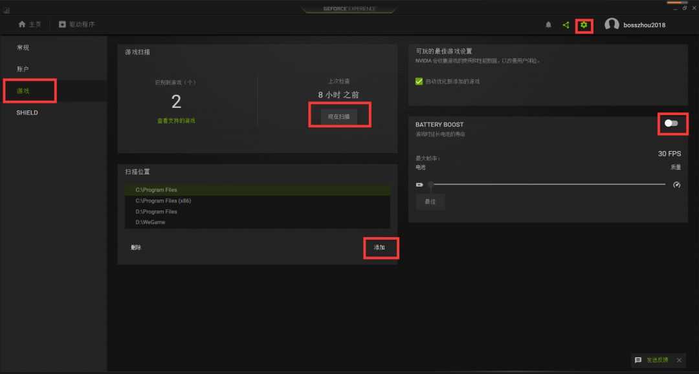The width and height of the screenshot is (699, 374).
Task: Click the username bosszhou2018
Action: coord(644,25)
